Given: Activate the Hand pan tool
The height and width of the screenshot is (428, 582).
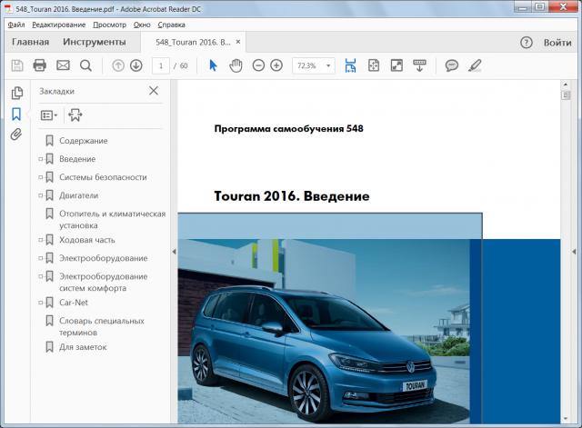Looking at the screenshot, I should click(236, 65).
